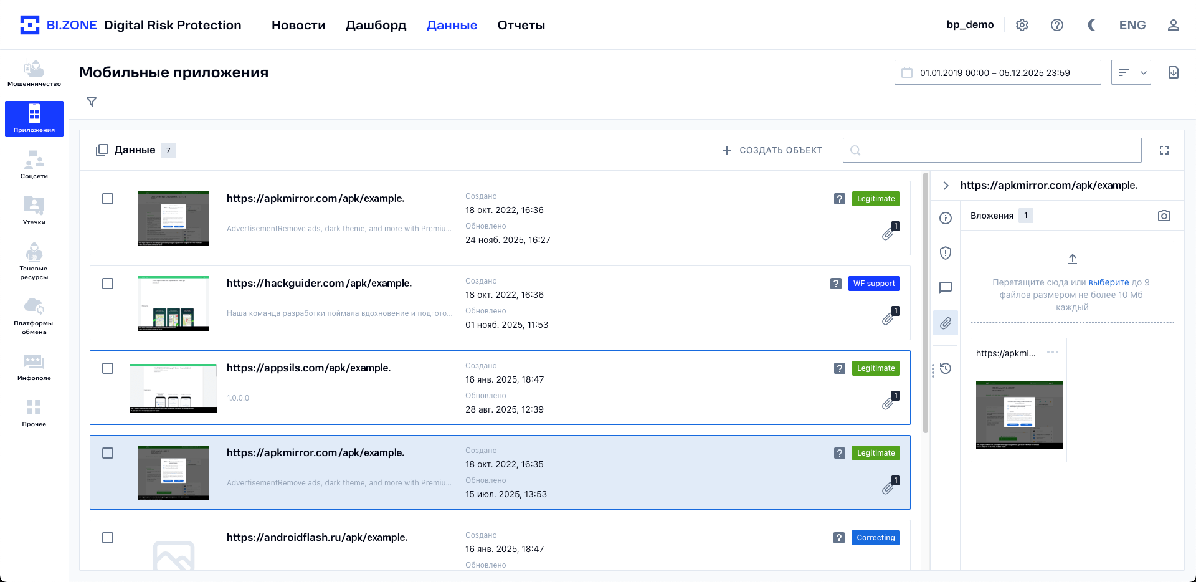Go to the Дашборд tab
The width and height of the screenshot is (1196, 582).
click(x=376, y=25)
